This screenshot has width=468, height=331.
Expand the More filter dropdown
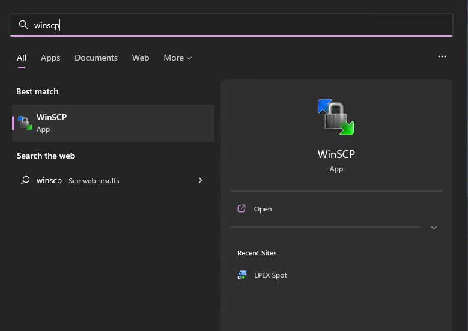coord(178,58)
